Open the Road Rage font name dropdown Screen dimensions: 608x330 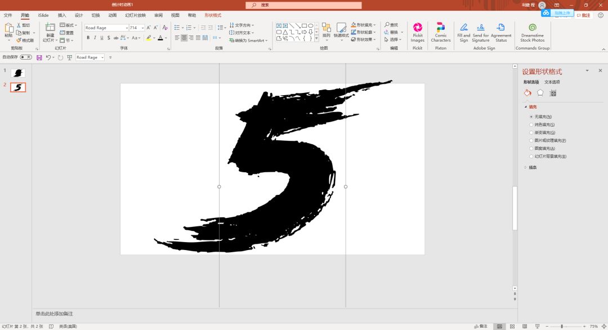(127, 28)
